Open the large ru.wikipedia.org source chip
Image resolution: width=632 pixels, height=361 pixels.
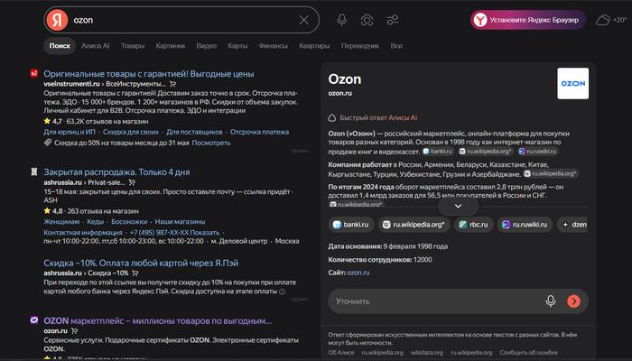click(x=414, y=225)
